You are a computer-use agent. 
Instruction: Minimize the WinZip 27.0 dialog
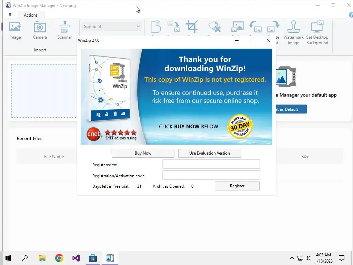click(x=237, y=40)
